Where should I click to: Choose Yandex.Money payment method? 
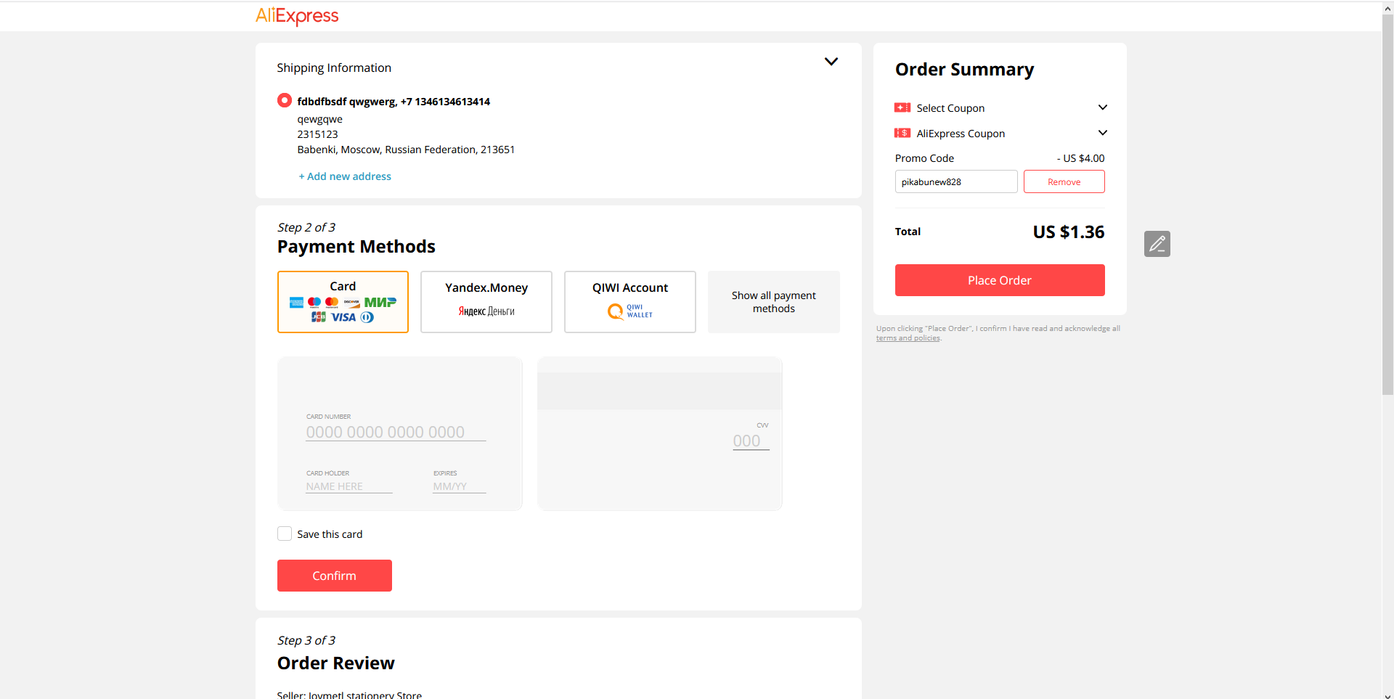click(x=486, y=302)
